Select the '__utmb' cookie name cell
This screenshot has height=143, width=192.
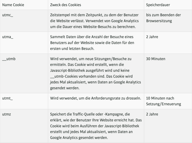click(9, 59)
